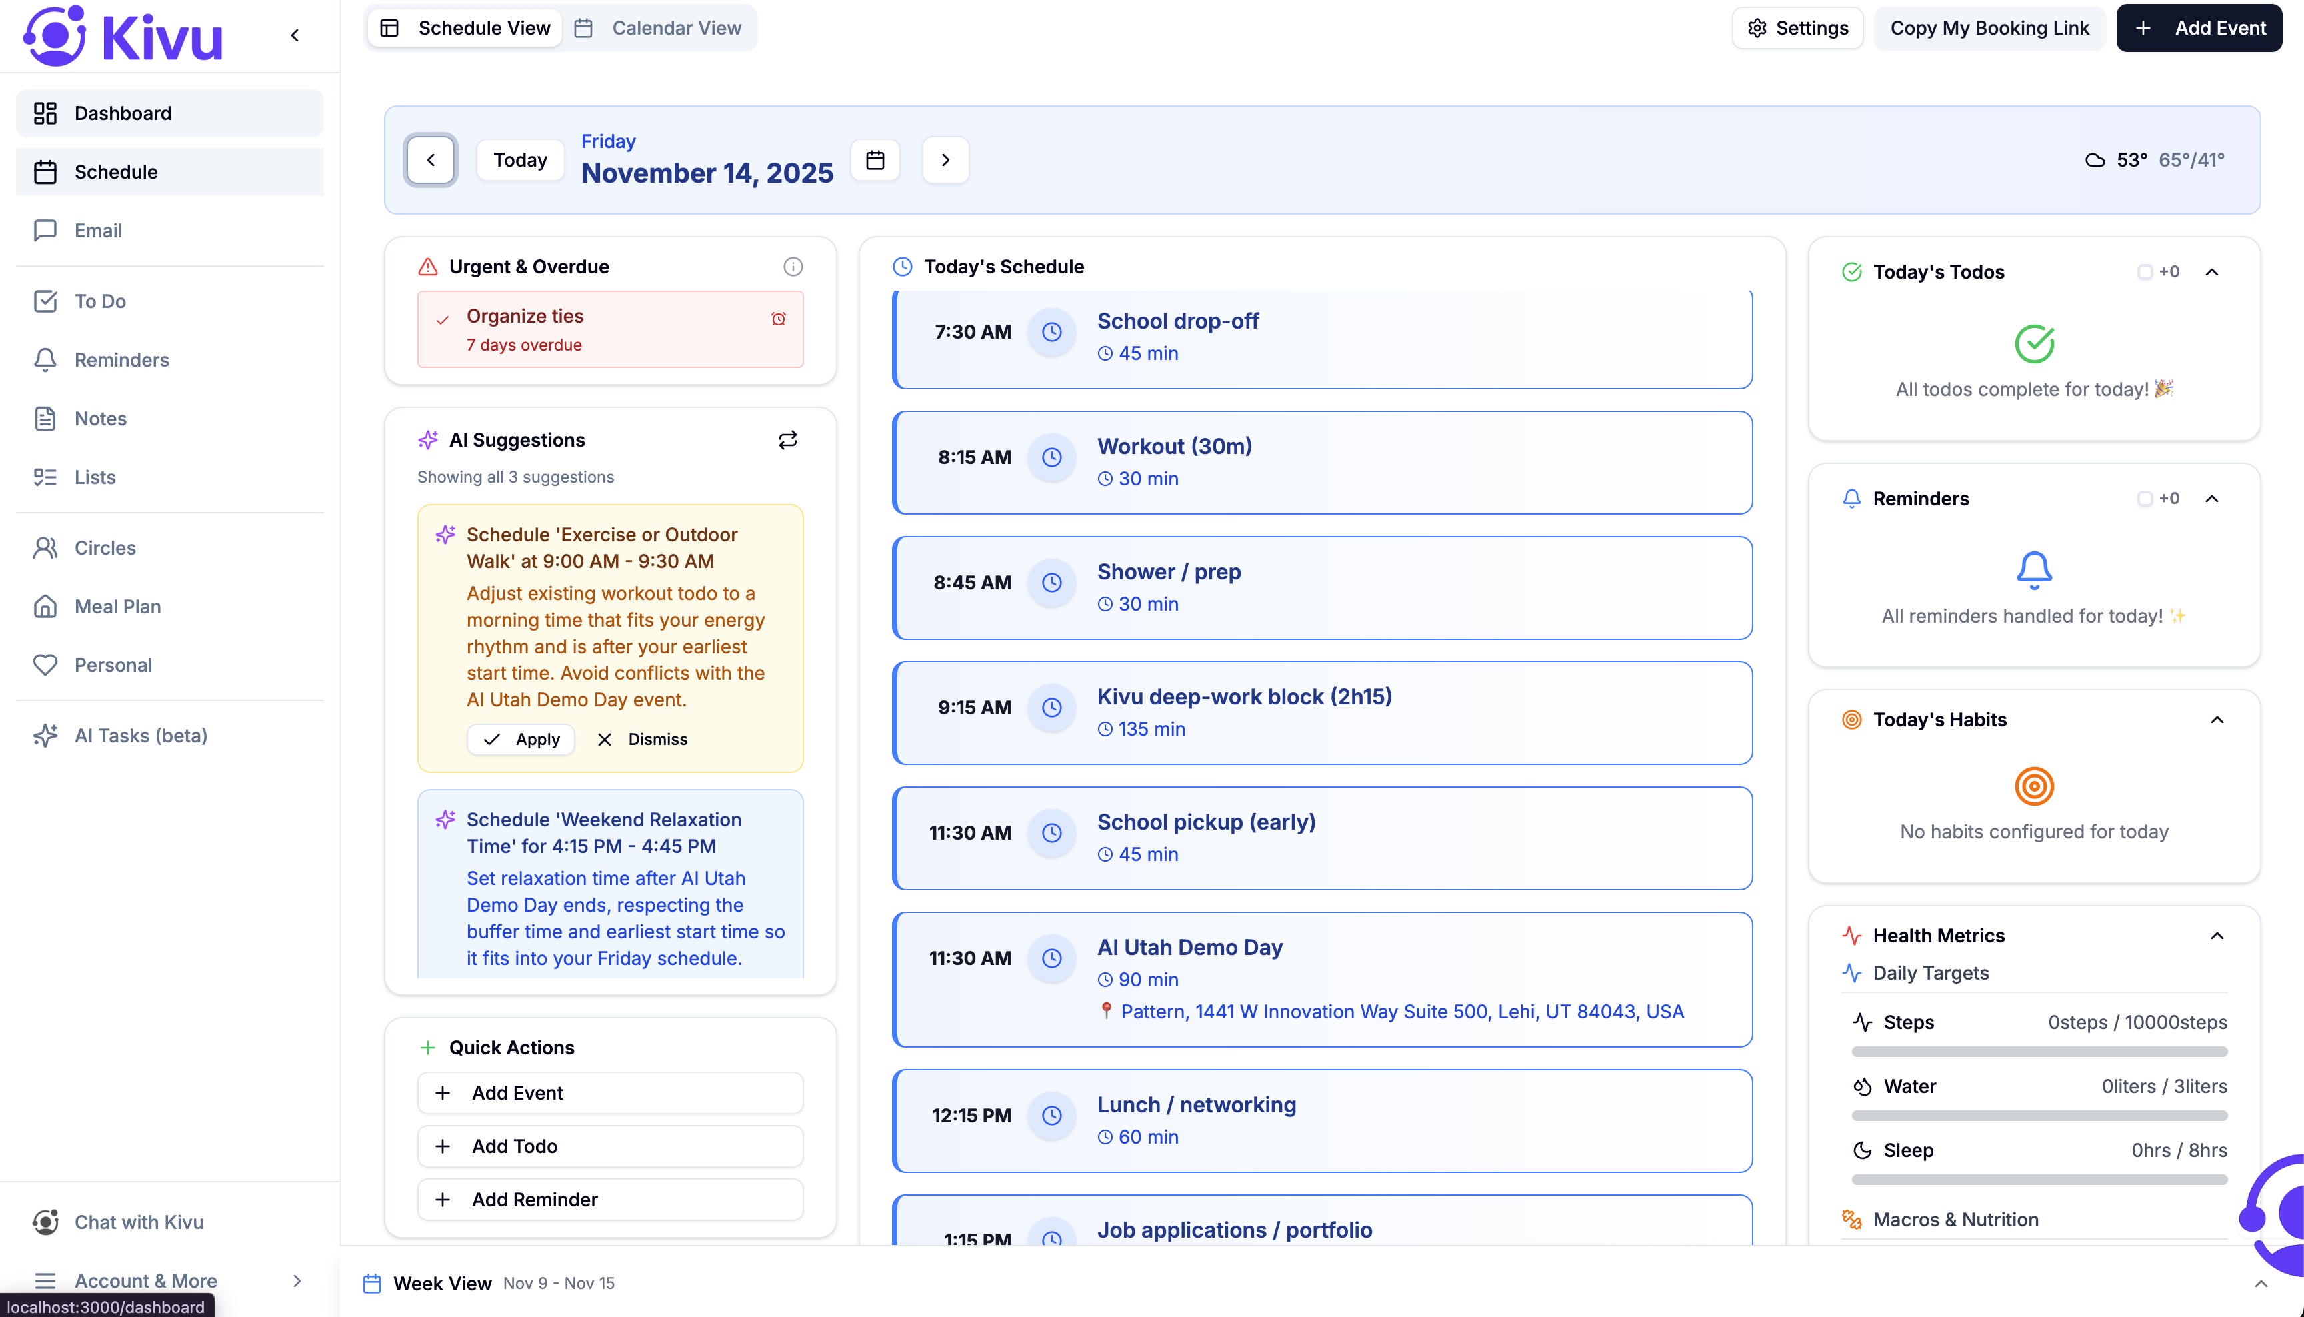The height and width of the screenshot is (1317, 2304).
Task: Switch to Calendar View
Action: click(x=659, y=27)
